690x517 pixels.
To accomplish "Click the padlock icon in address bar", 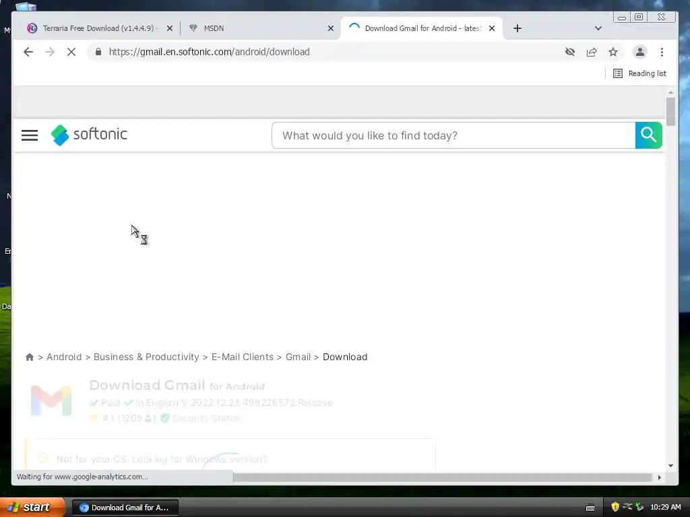I will coord(98,52).
